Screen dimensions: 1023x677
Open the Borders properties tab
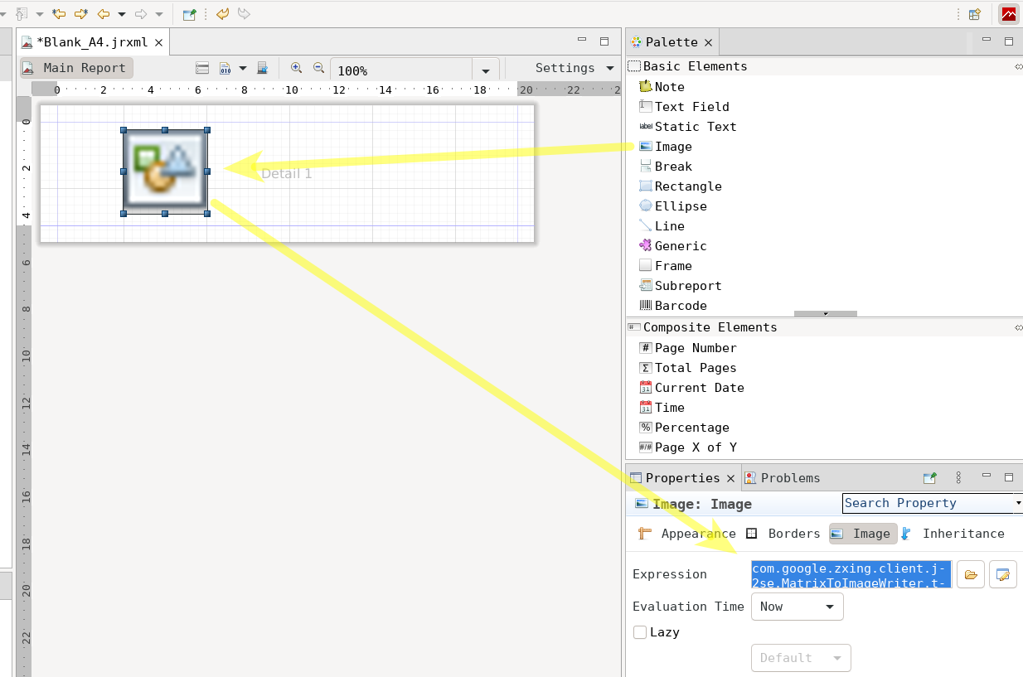coord(783,534)
